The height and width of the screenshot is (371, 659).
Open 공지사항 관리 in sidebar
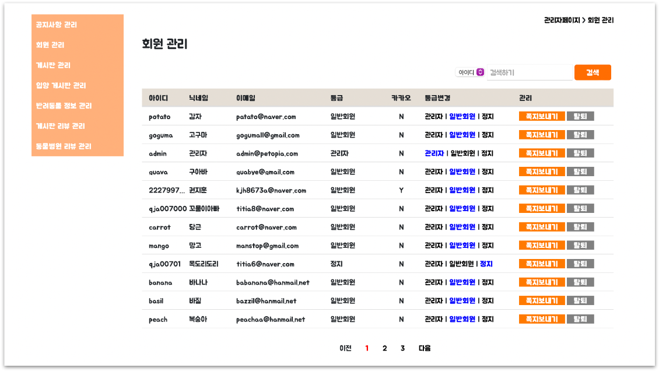pyautogui.click(x=57, y=24)
